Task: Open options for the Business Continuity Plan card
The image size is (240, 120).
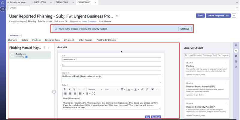Action: point(226,103)
